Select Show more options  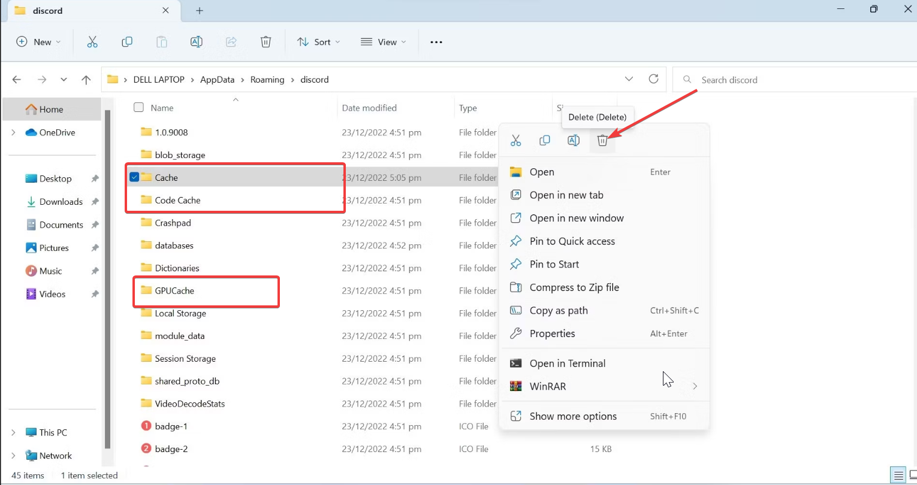pyautogui.click(x=605, y=416)
